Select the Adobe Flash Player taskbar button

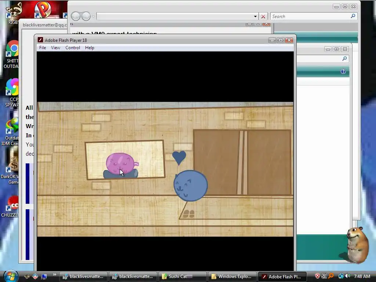(x=282, y=276)
